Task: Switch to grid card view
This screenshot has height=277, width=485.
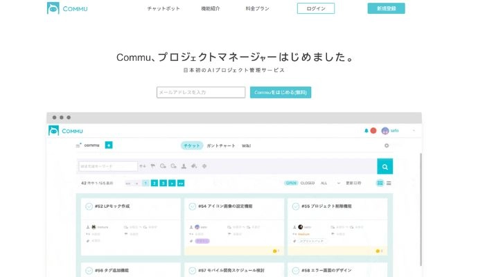Action: click(x=380, y=184)
